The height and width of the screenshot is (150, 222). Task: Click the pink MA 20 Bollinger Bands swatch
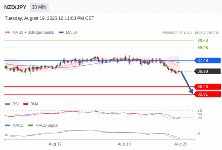tap(8, 33)
